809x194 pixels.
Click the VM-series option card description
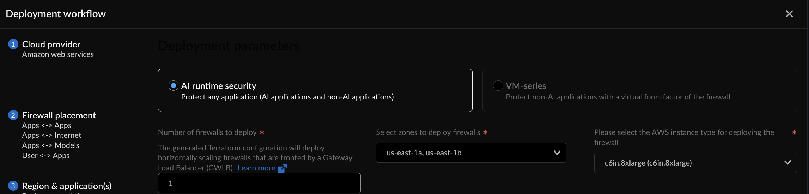618,97
